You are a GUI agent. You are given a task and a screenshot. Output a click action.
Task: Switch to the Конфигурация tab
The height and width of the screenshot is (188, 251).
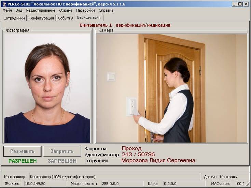(41, 18)
